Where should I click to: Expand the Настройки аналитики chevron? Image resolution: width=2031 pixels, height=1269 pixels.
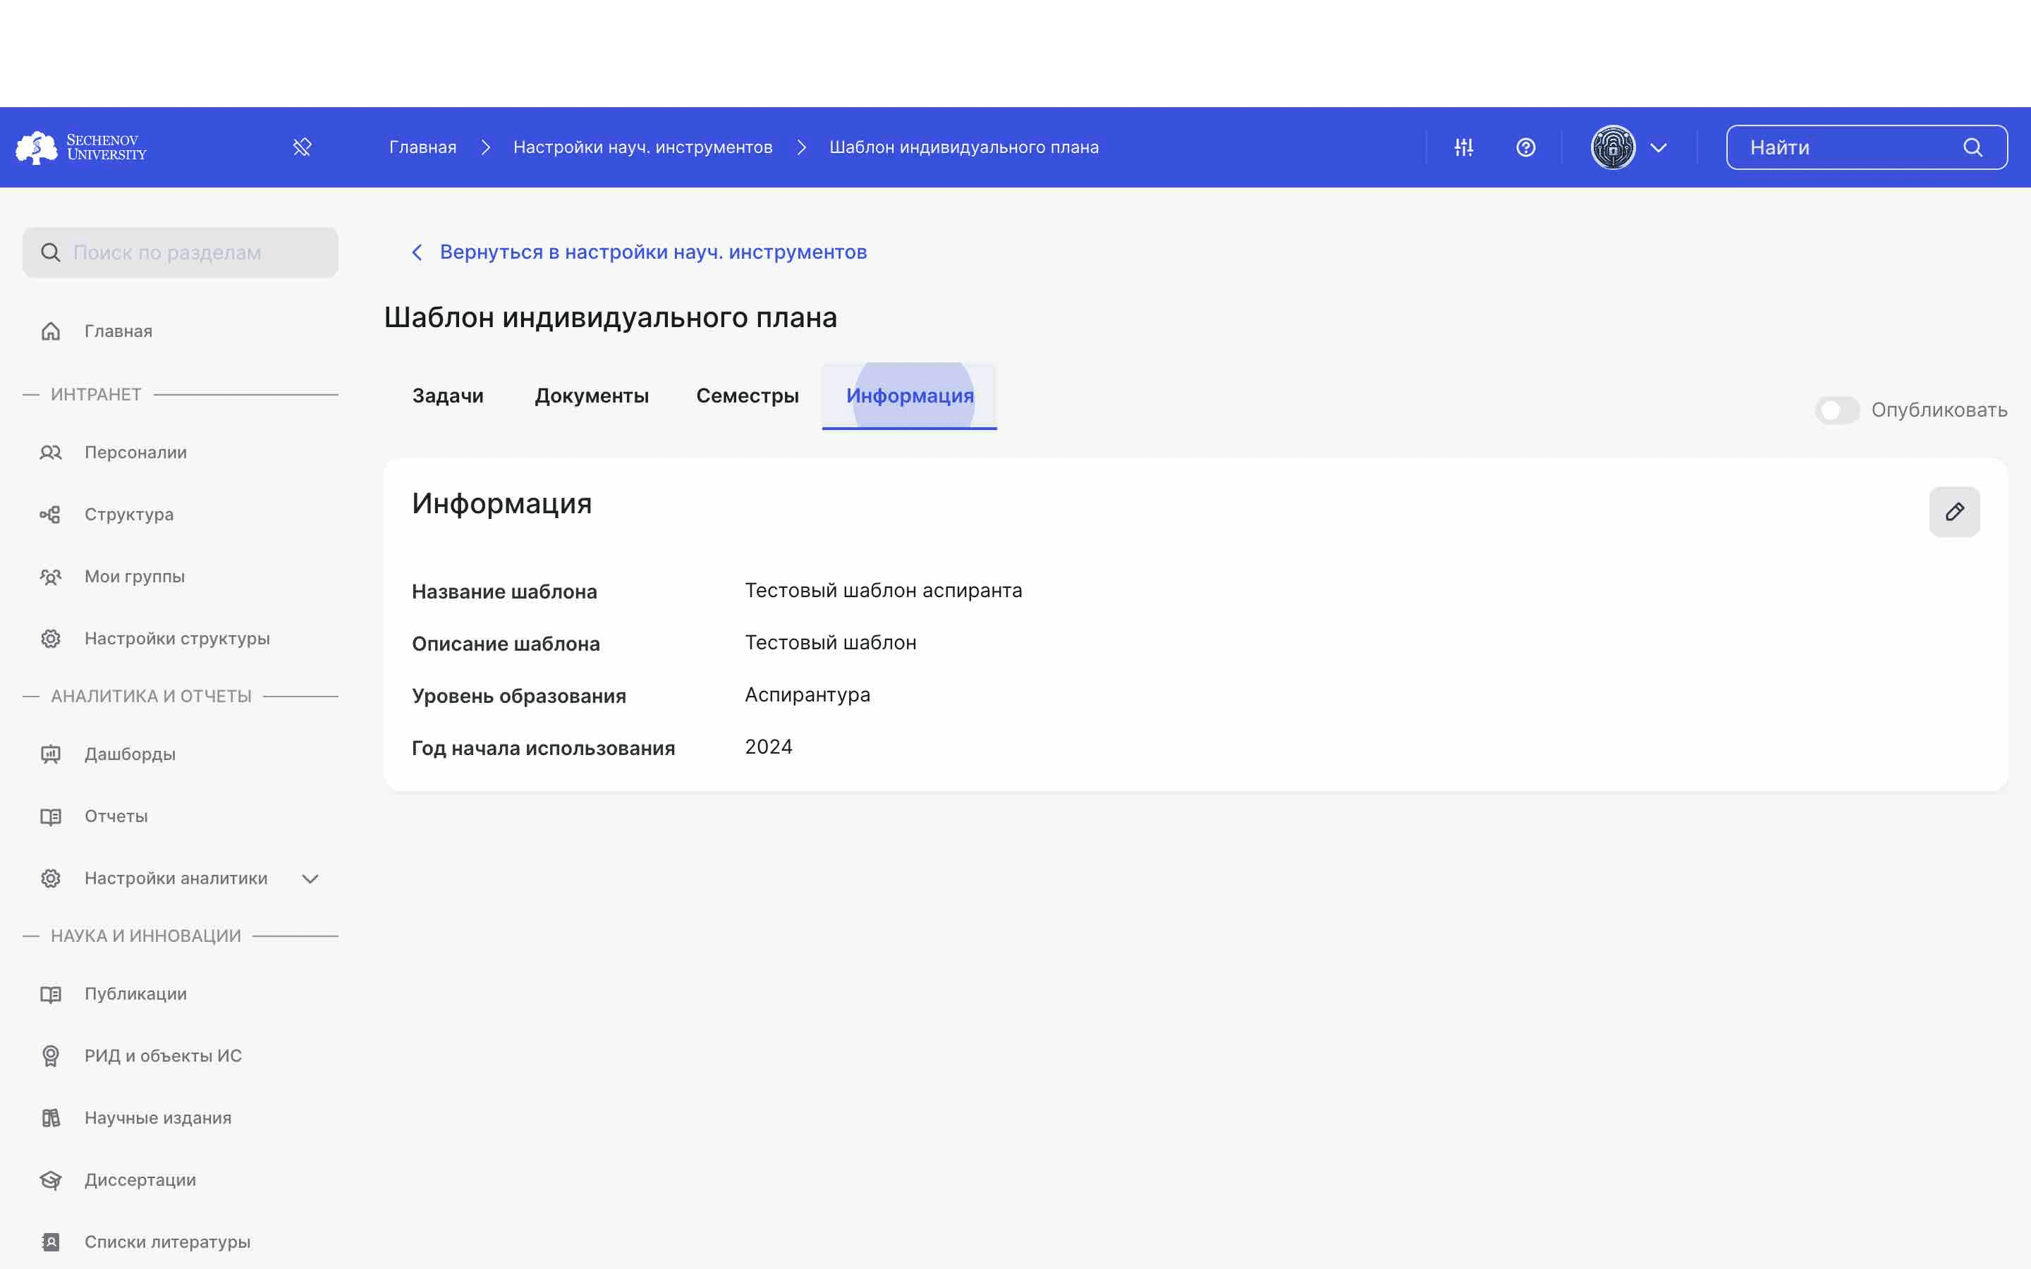(x=310, y=878)
